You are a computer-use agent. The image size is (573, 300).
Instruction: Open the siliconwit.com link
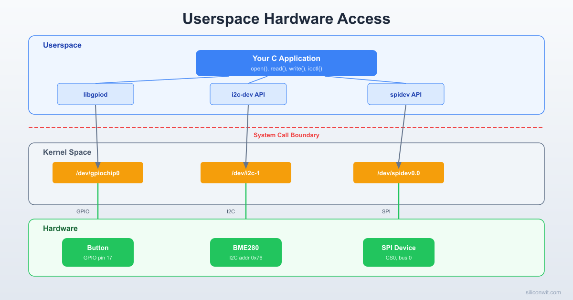click(x=542, y=292)
